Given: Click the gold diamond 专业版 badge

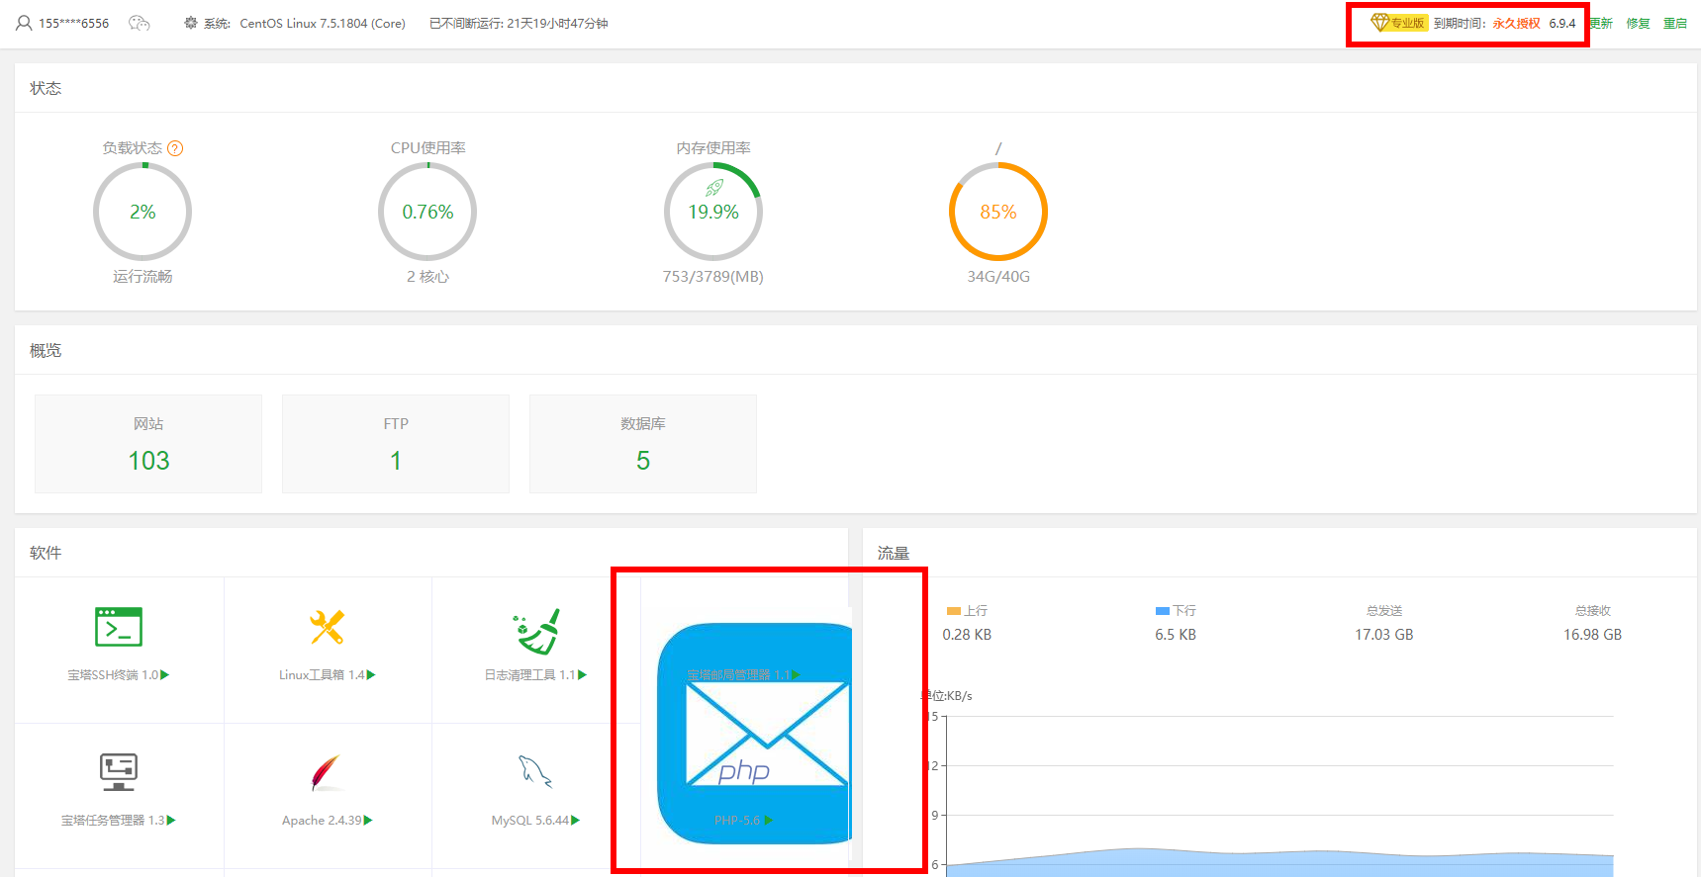Looking at the screenshot, I should pyautogui.click(x=1398, y=23).
